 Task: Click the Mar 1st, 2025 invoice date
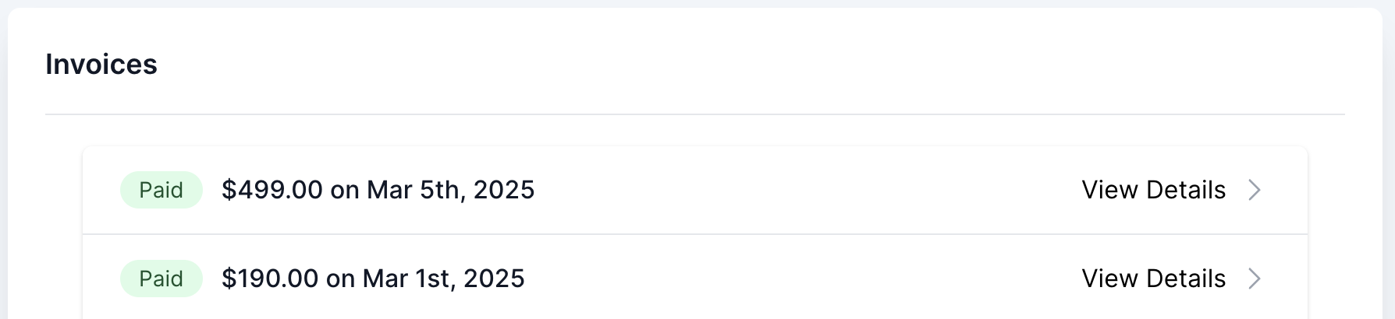443,279
